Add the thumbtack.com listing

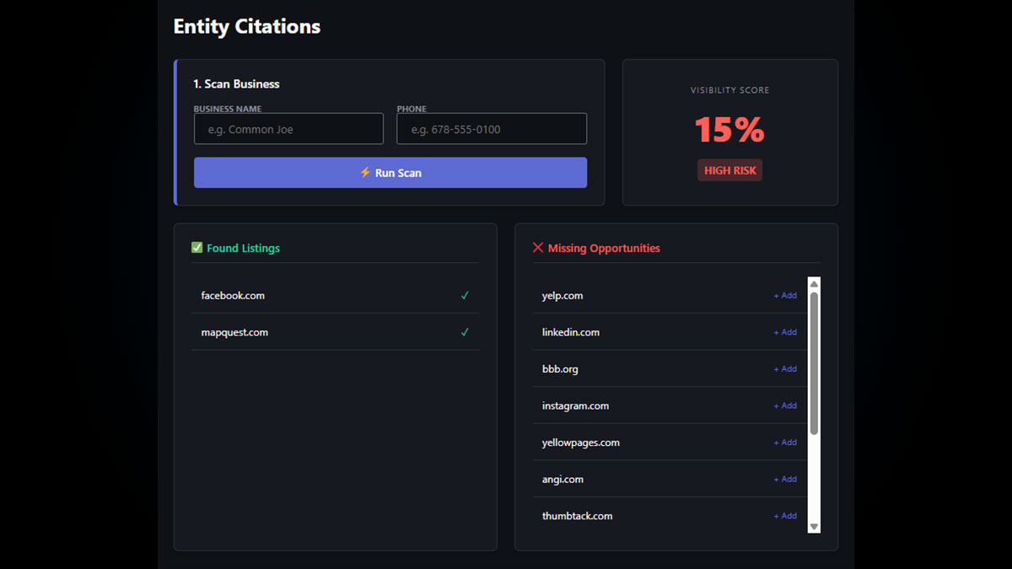785,516
